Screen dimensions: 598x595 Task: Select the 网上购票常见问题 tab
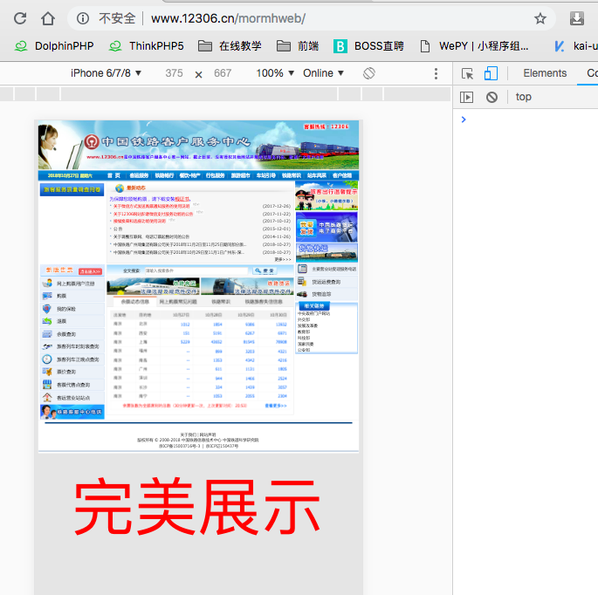click(x=178, y=302)
